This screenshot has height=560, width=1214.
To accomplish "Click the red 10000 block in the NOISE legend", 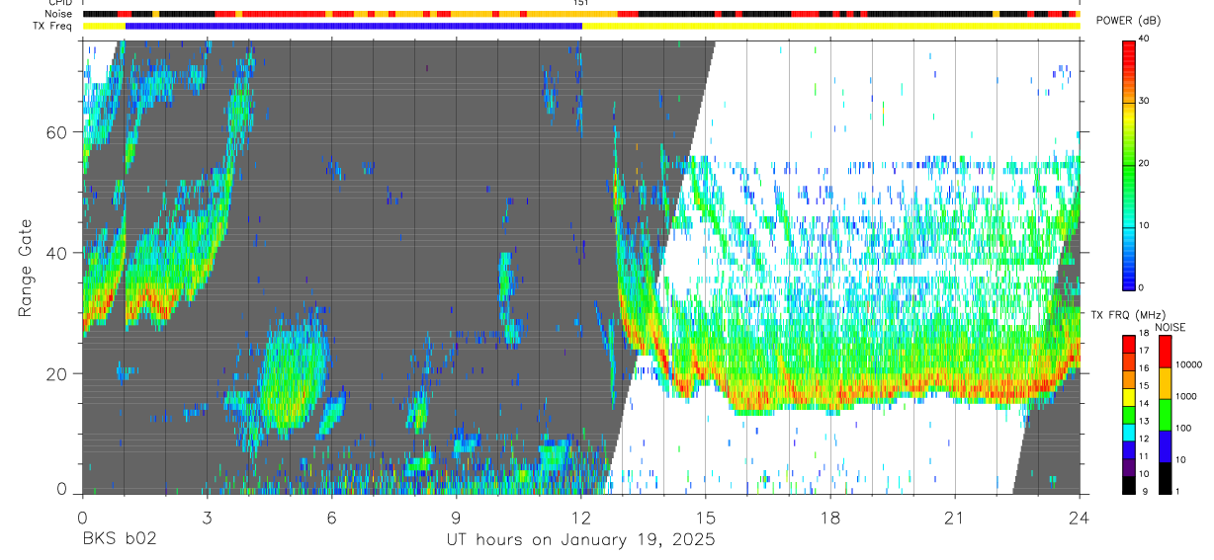I will coord(1166,352).
